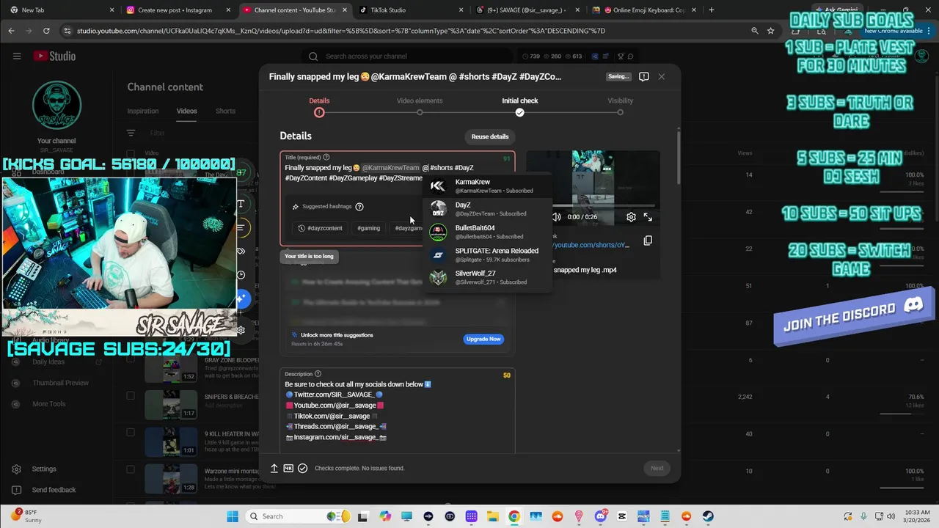Viewport: 939px width, 528px height.
Task: Add the #dayzcontent suggested hashtag
Action: (x=320, y=228)
